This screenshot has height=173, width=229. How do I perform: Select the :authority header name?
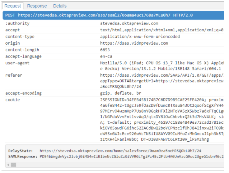[18, 23]
